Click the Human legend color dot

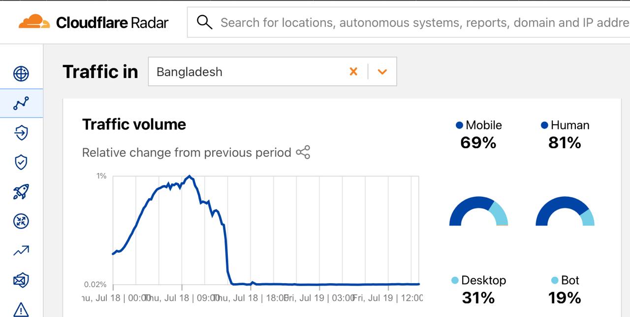tap(544, 125)
